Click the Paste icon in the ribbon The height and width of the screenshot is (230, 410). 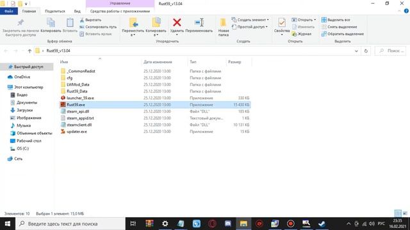[x=70, y=23]
